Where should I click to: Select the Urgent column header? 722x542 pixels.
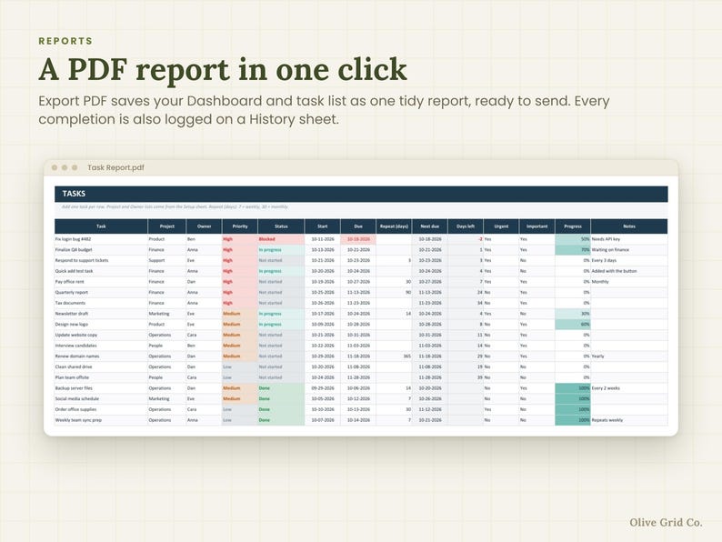point(501,226)
